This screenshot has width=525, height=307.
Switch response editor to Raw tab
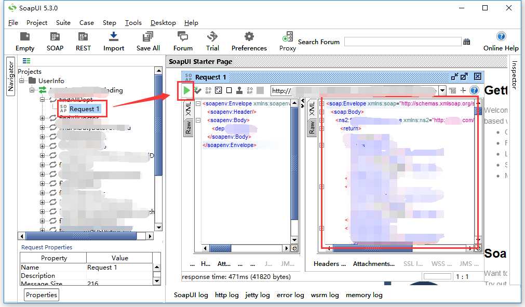click(x=312, y=128)
